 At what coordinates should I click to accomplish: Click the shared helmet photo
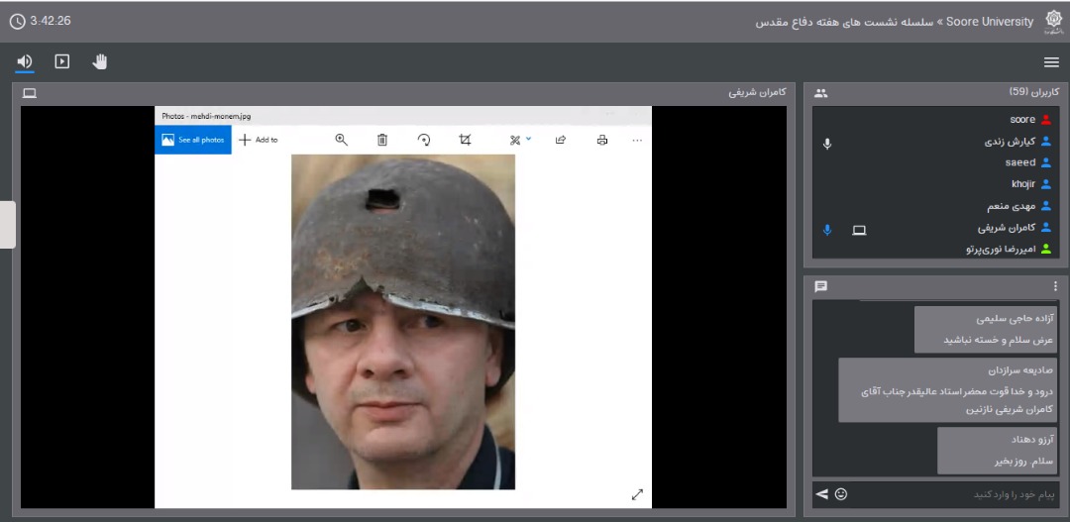pos(403,322)
